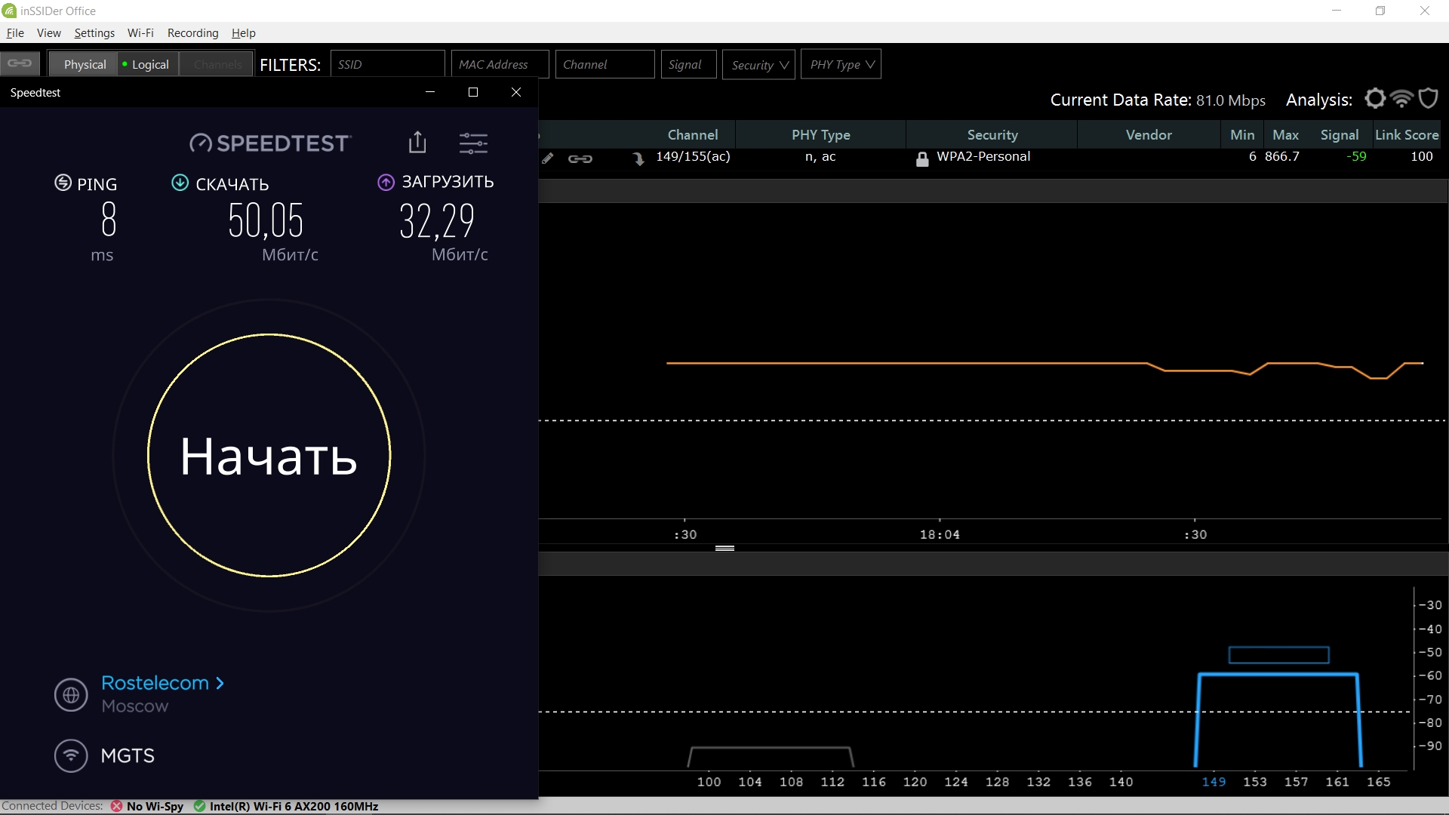Screen dimensions: 1449x815
Task: Click the globe server icon
Action: coord(71,695)
